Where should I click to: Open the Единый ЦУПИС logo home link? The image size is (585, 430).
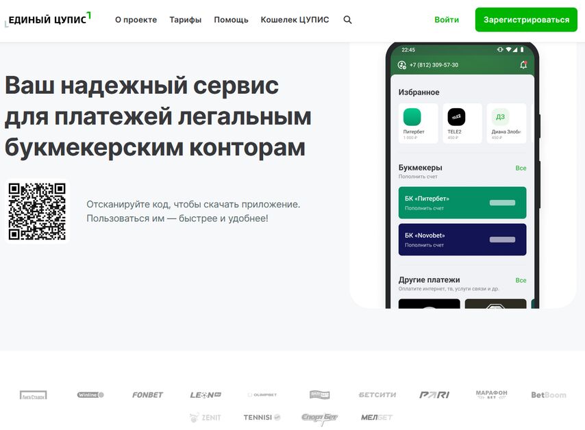coord(48,19)
